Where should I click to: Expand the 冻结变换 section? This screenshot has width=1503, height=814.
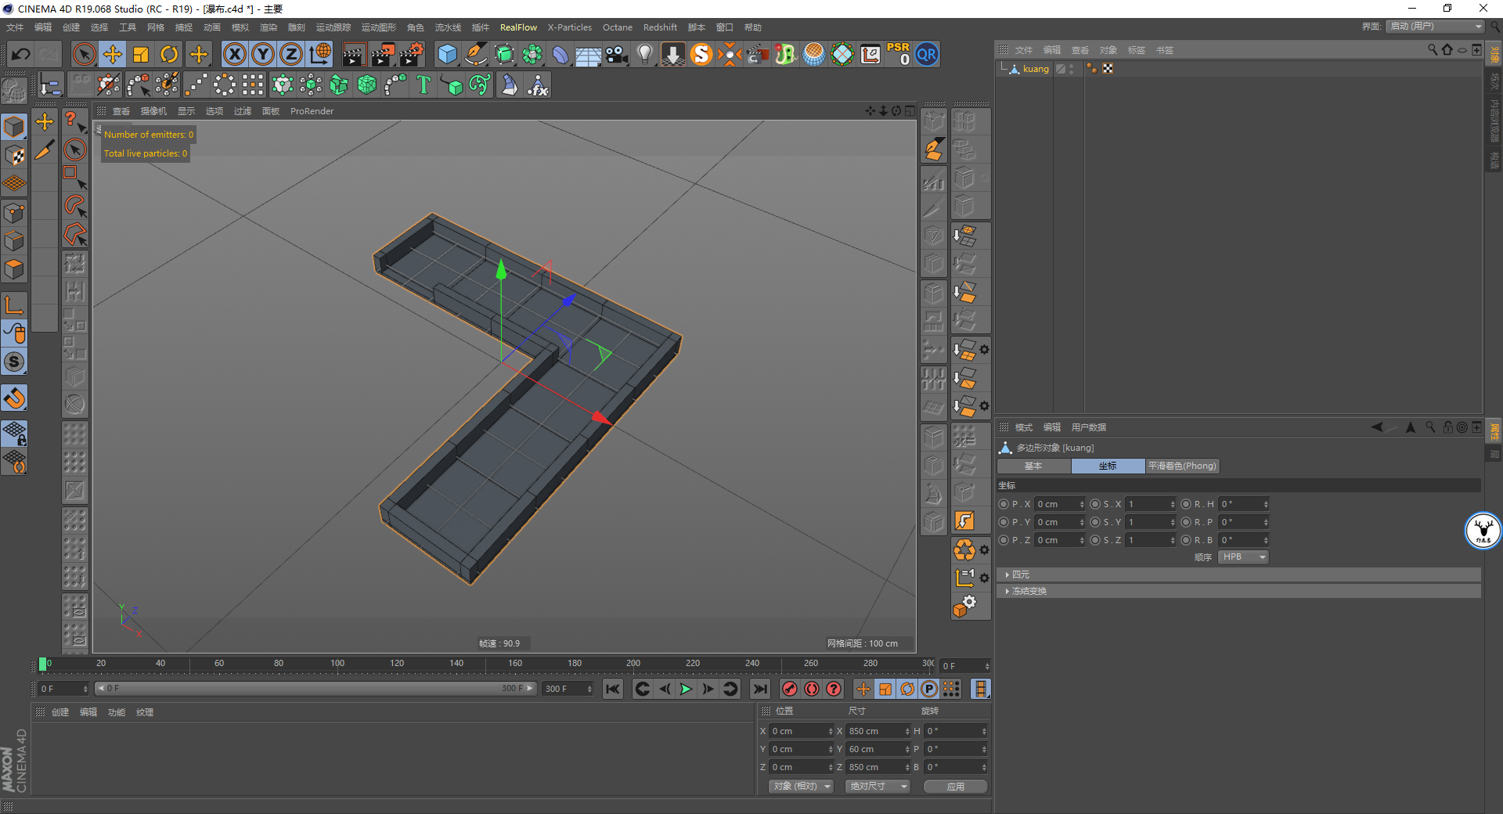click(x=1028, y=591)
